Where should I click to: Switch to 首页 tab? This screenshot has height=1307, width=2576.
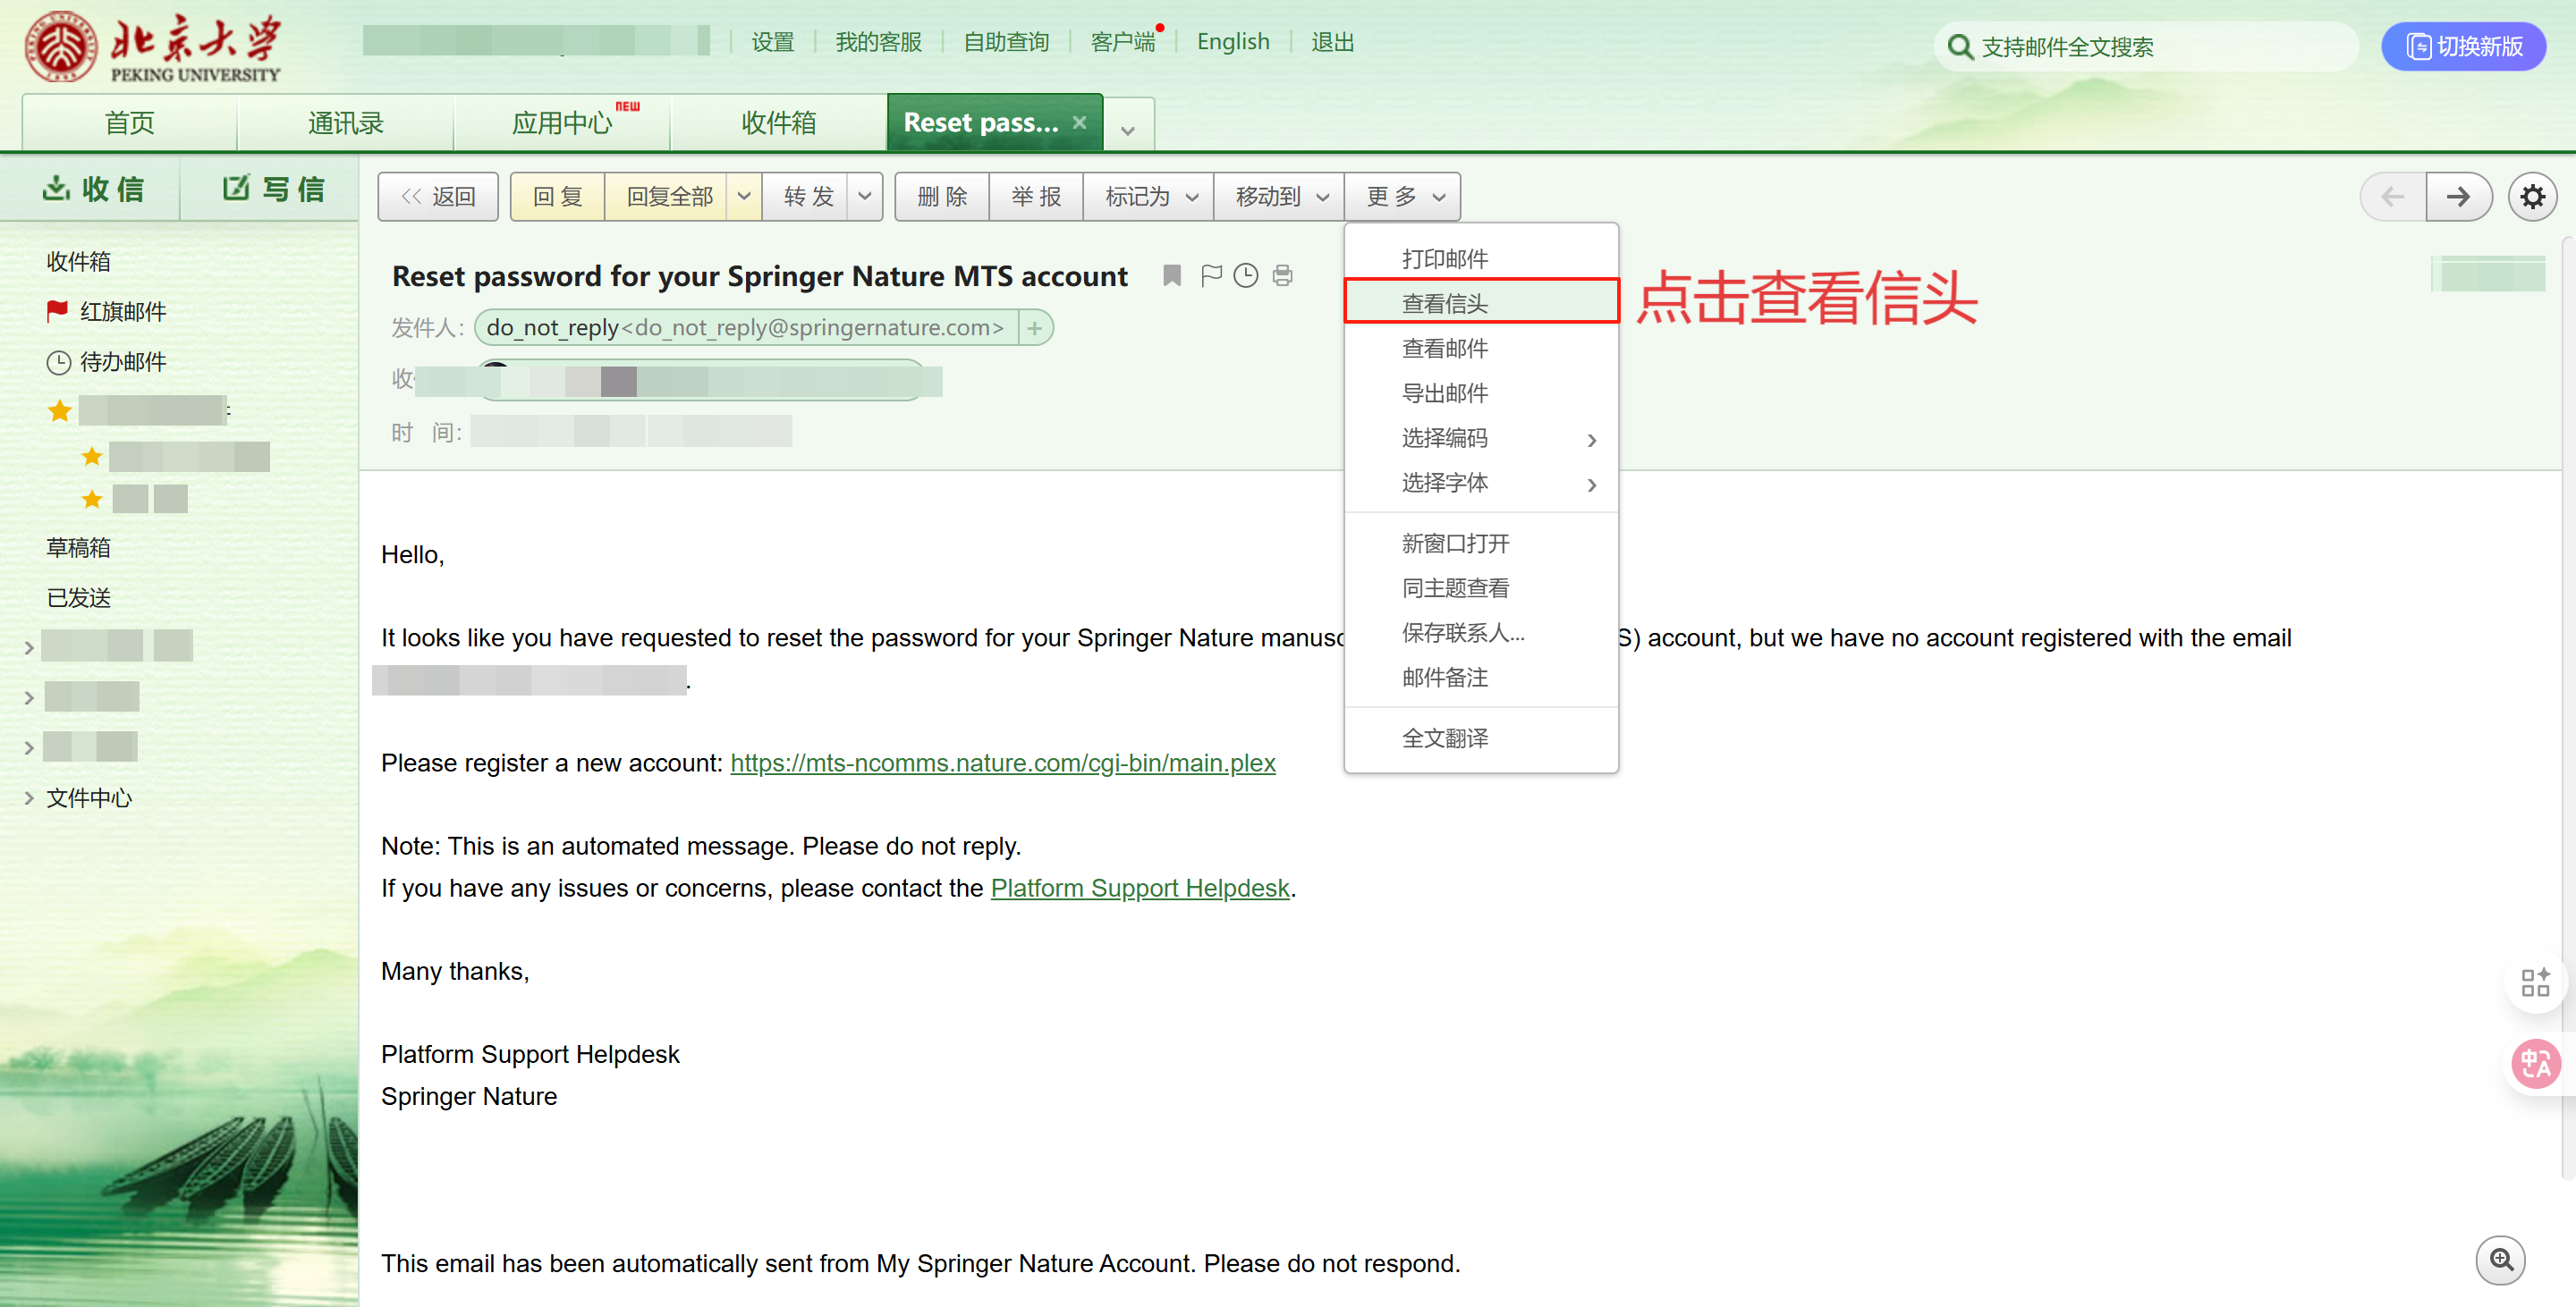(x=130, y=122)
